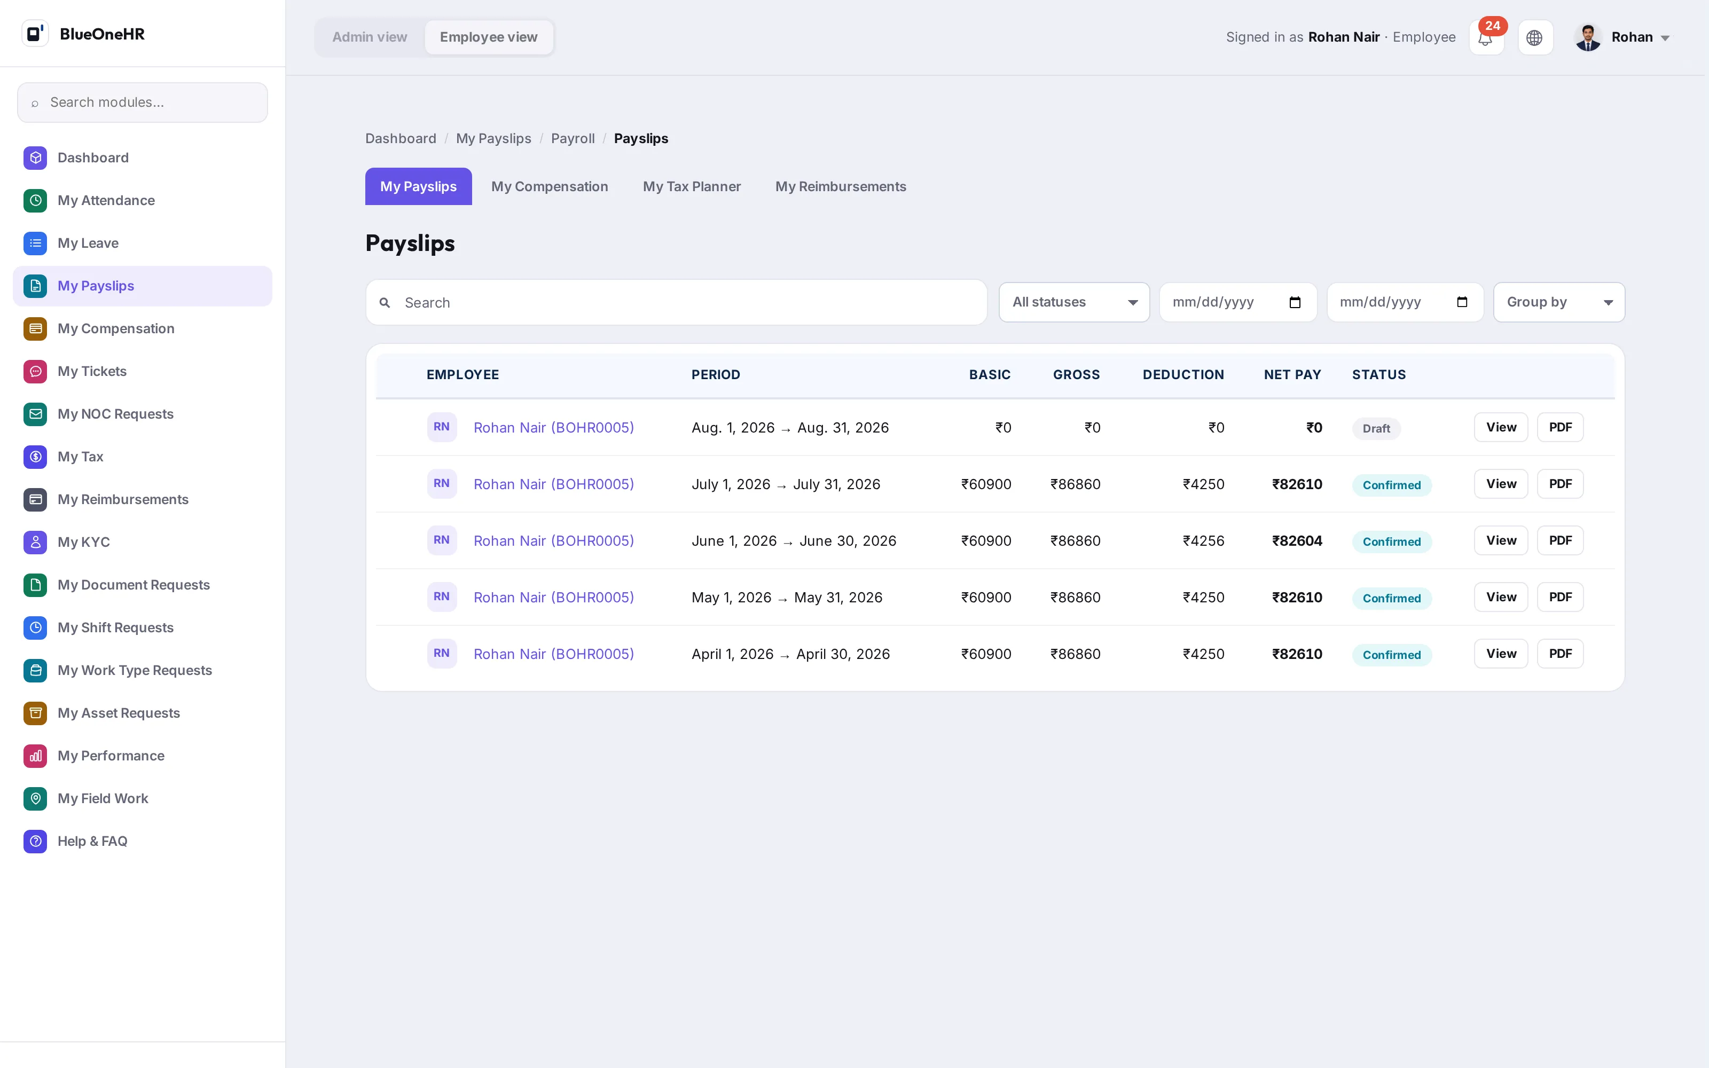Select the My Payslips tab
The image size is (1709, 1068).
(x=418, y=186)
